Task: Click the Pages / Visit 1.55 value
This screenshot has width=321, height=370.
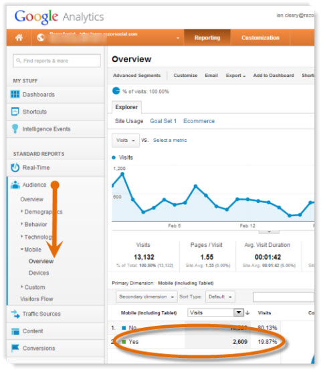Action: coord(207,257)
